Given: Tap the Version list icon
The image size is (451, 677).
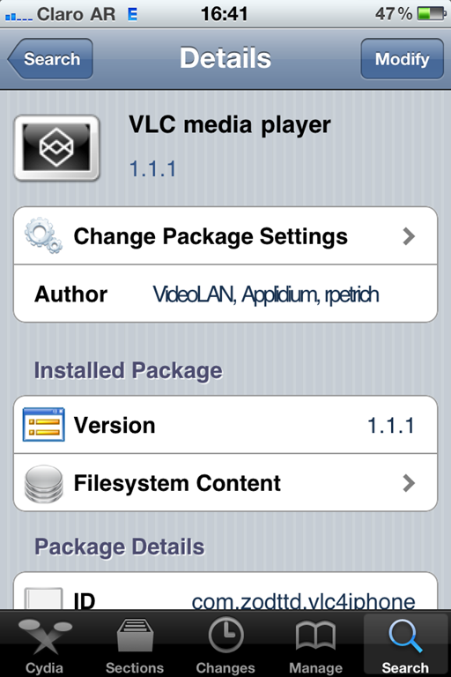Looking at the screenshot, I should click(x=43, y=424).
